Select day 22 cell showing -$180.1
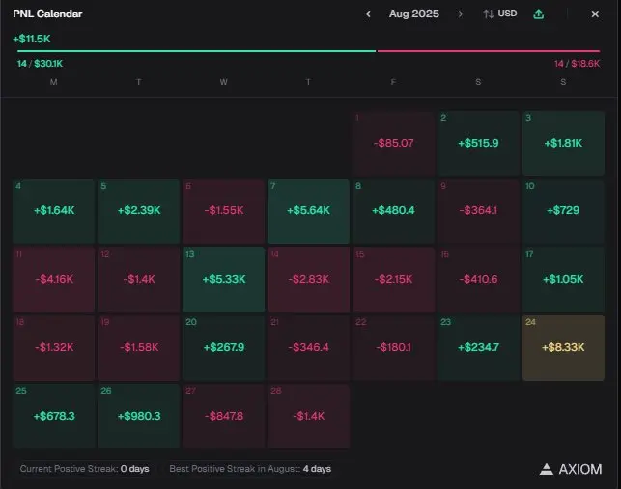The width and height of the screenshot is (621, 489). (x=393, y=348)
